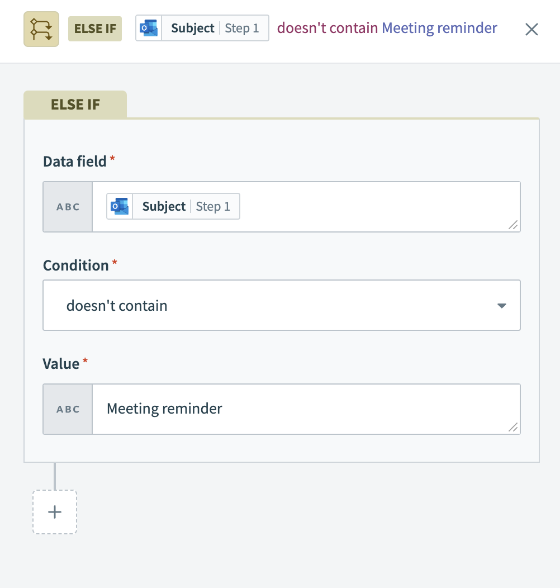Click the Step 1 label inside the Data field pill
The image size is (560, 588).
click(x=213, y=206)
